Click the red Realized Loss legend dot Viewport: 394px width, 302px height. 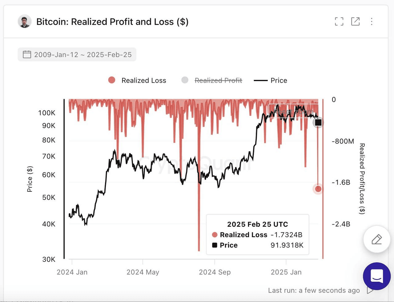pos(112,80)
